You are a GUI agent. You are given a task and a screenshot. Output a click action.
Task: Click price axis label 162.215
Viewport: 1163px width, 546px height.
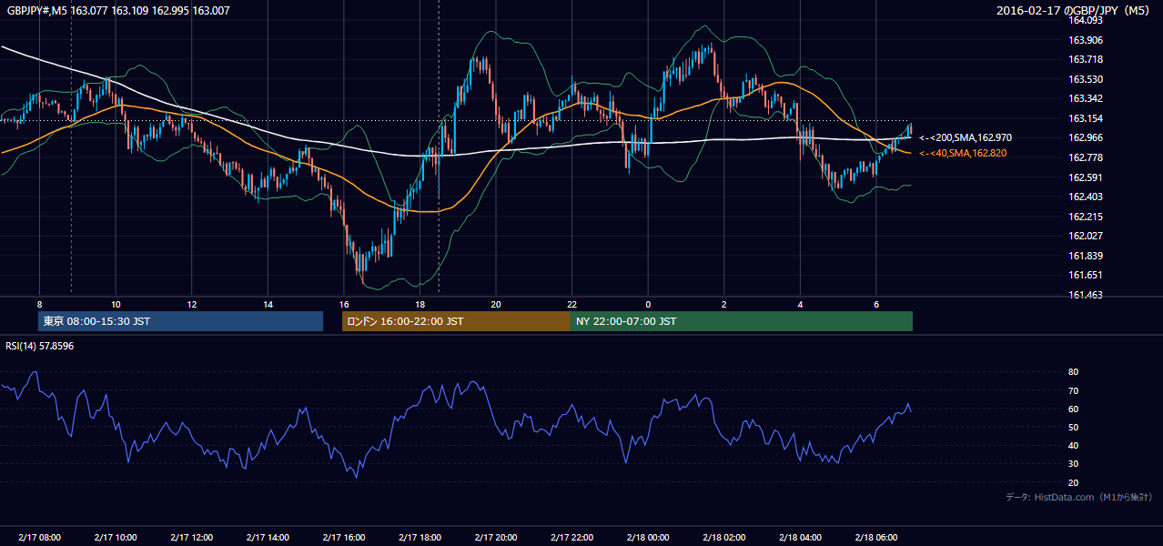point(1085,217)
